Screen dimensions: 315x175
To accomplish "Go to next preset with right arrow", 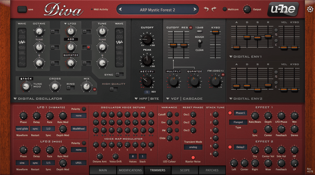I will (x=195, y=9).
